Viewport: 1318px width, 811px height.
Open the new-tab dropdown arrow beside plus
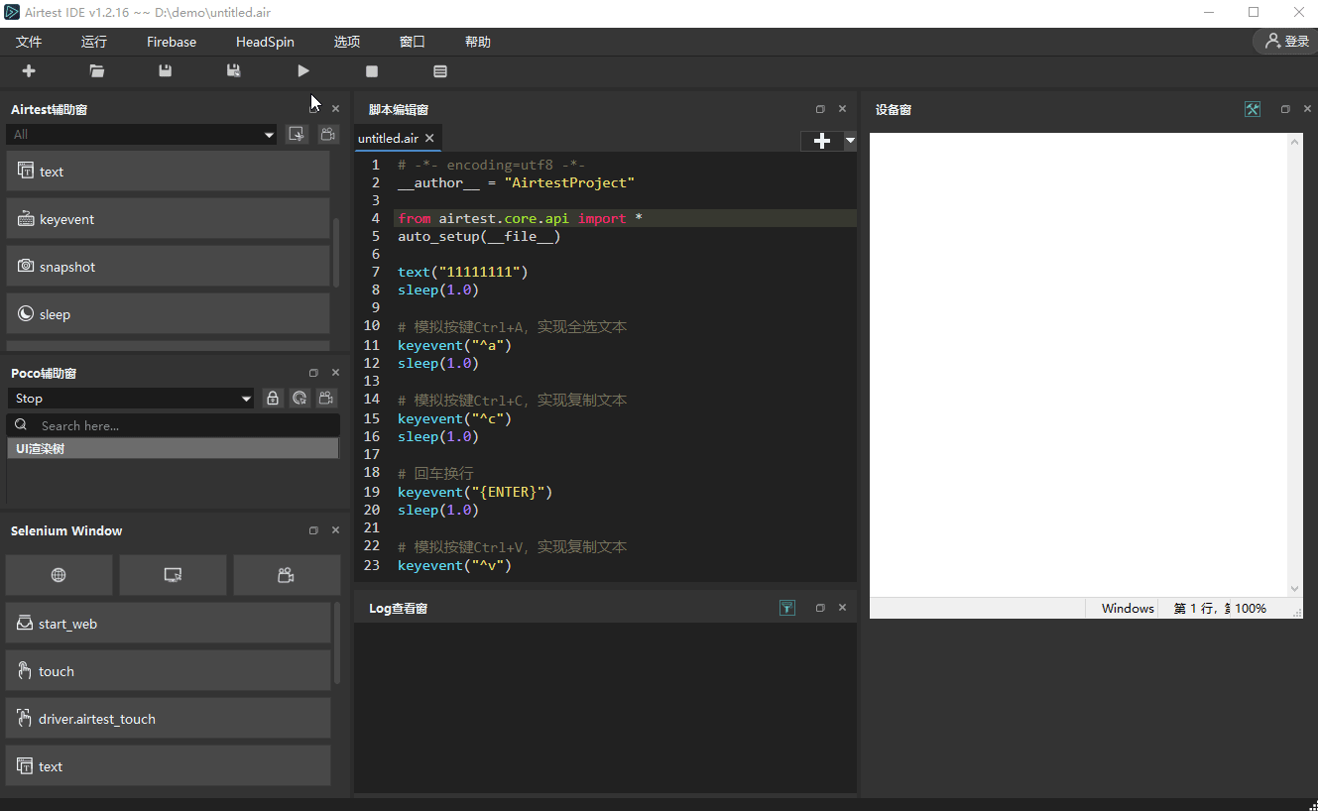[850, 141]
